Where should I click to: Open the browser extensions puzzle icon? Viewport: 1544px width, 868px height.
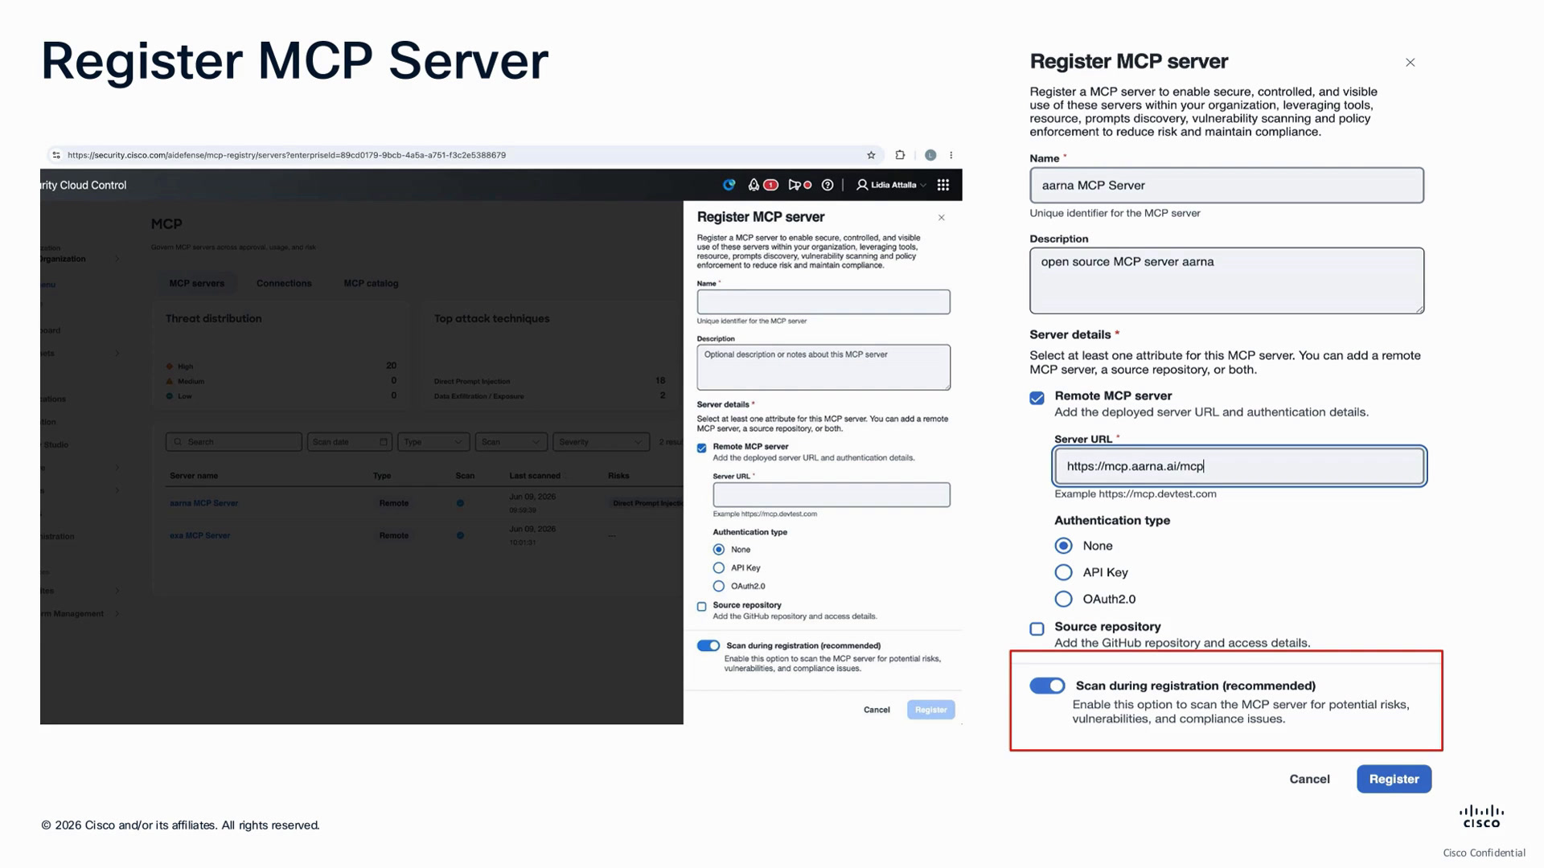point(900,155)
